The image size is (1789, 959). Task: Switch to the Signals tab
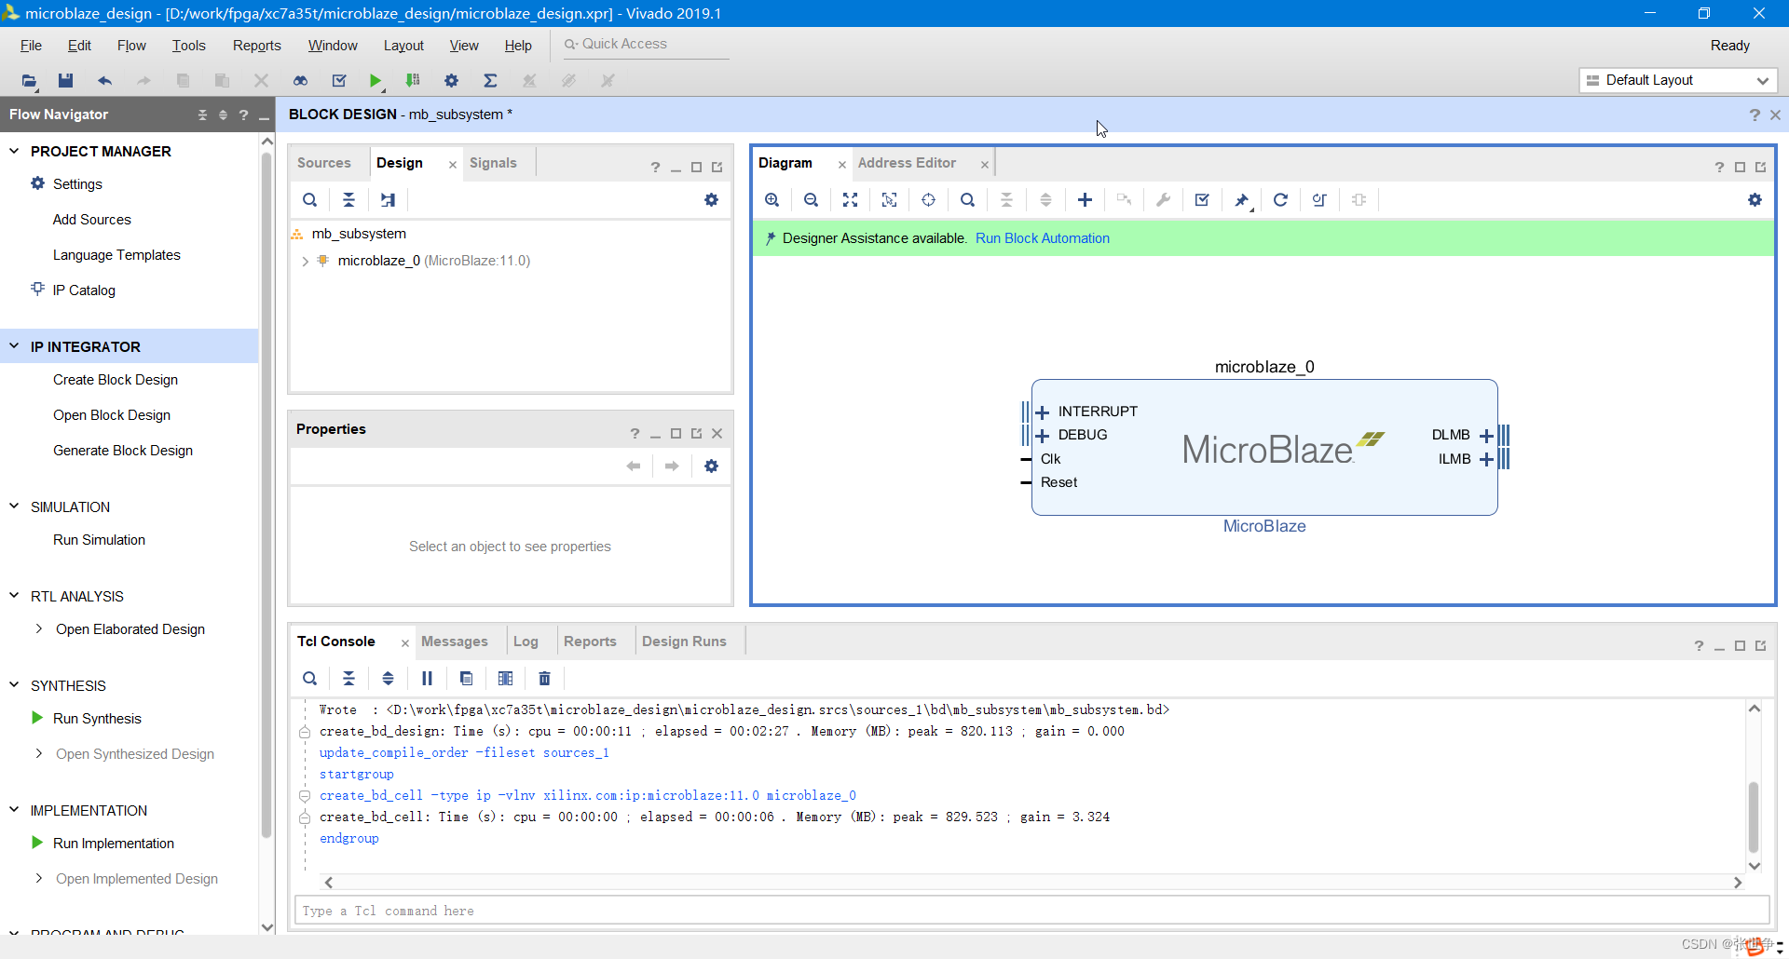(493, 163)
